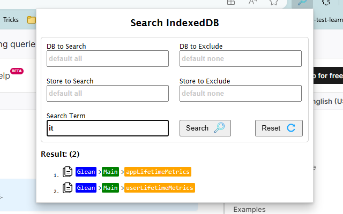Click the Search IndexedDB extension magnifier icon
343x214 pixels.
[x=306, y=3]
